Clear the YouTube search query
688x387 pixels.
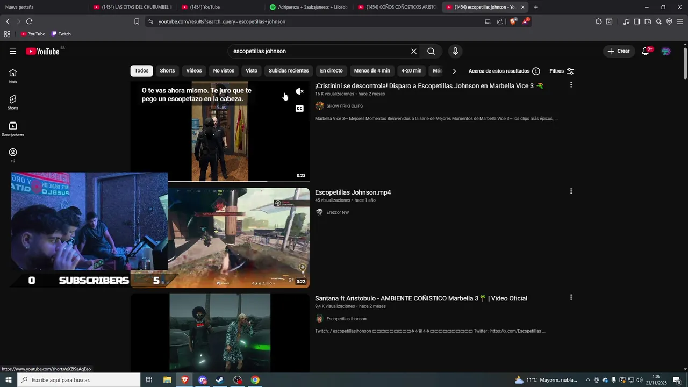(x=414, y=51)
